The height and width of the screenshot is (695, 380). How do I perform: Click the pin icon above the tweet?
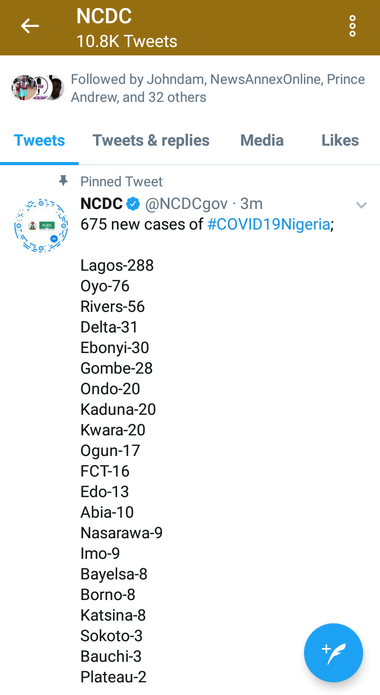(63, 182)
